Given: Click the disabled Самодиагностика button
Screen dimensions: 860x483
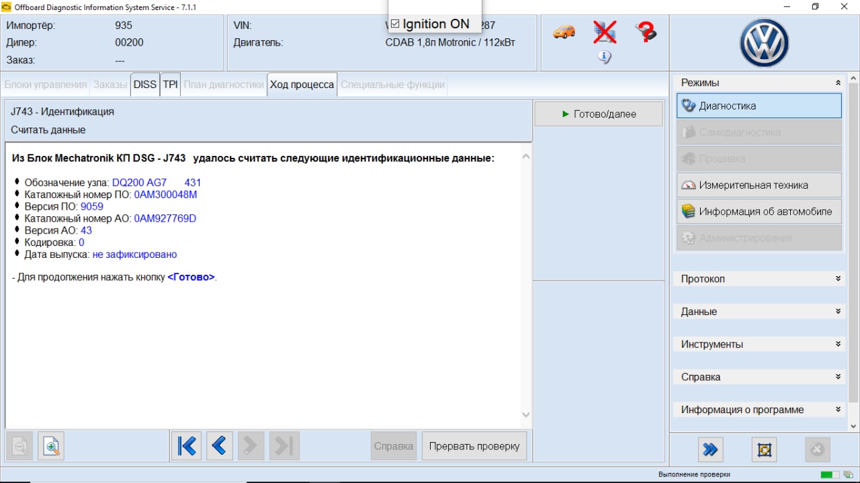Looking at the screenshot, I should pyautogui.click(x=759, y=132).
